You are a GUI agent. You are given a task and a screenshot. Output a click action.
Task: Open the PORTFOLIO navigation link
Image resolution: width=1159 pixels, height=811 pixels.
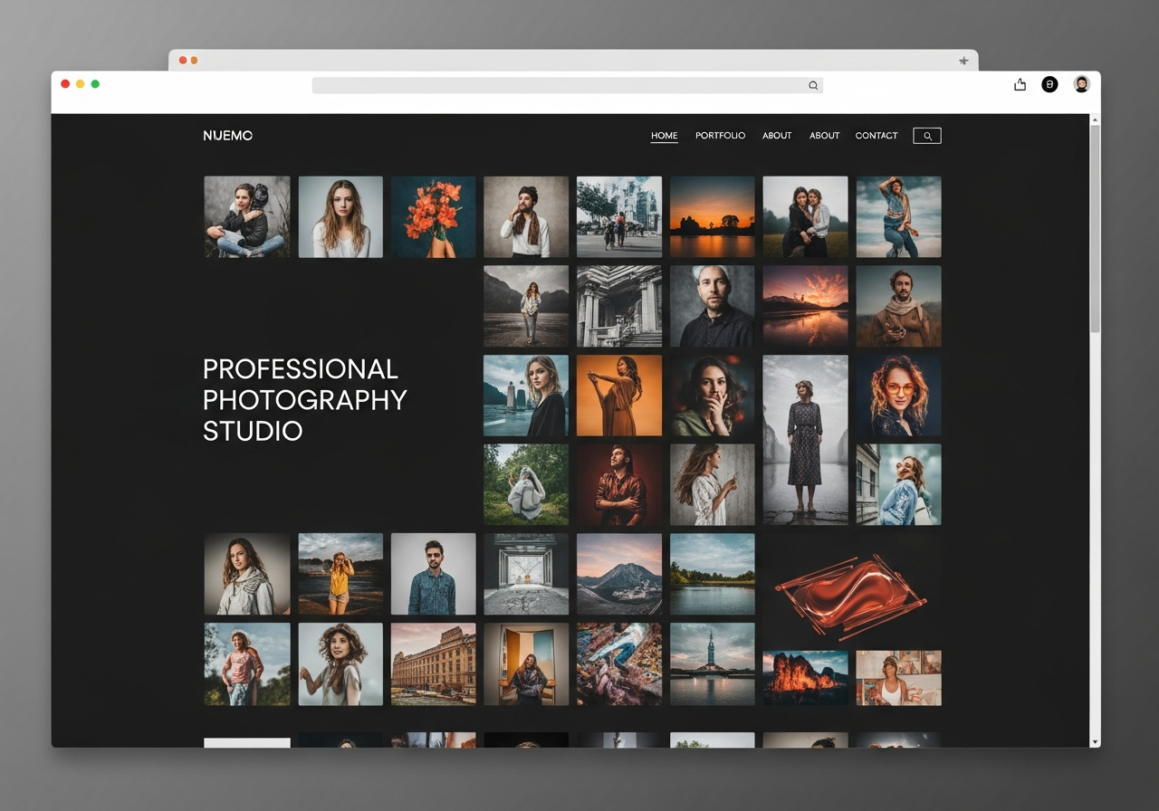(720, 135)
